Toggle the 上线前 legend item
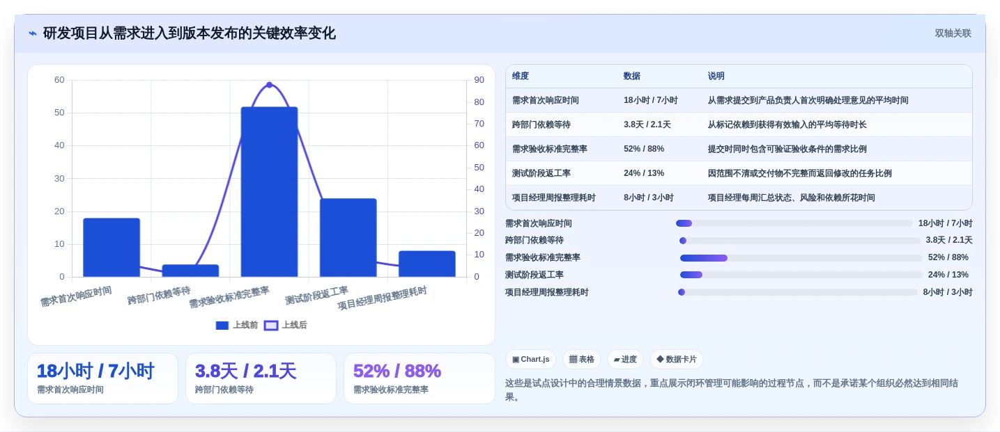 click(x=237, y=325)
